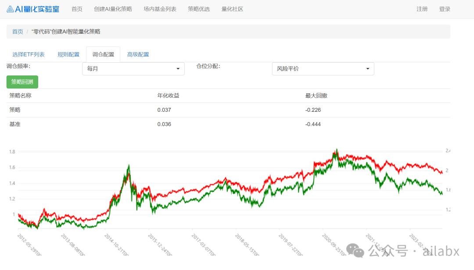Screen dimensions: 474x270
Task: Open the 创建AI量化策略 menu item
Action: tap(113, 8)
